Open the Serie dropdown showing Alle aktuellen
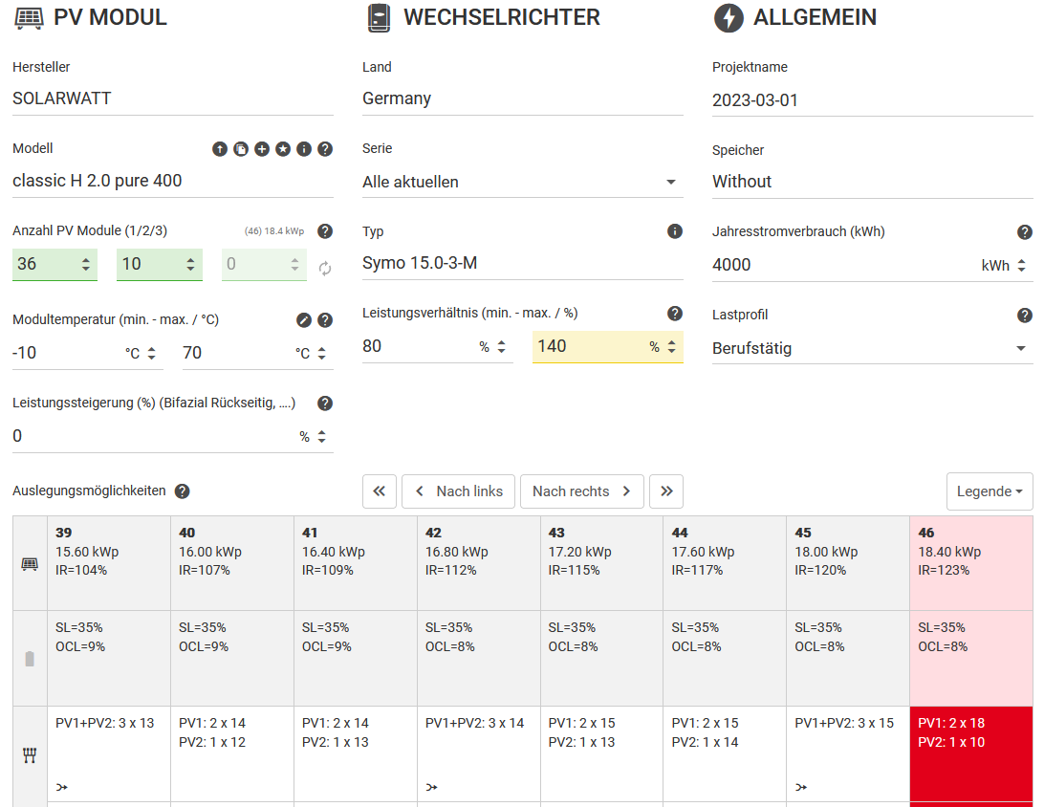The image size is (1044, 807). click(523, 182)
